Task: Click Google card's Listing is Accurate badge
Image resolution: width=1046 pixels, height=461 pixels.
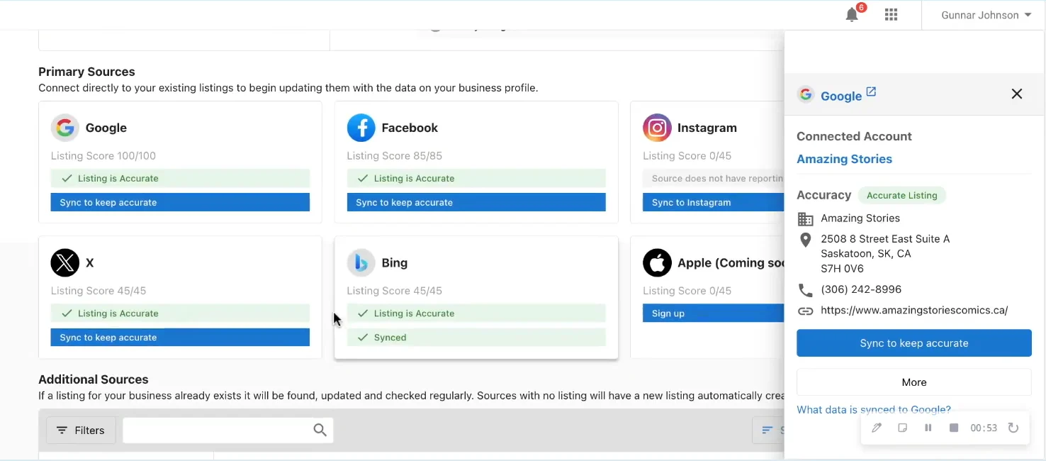Action: (180, 178)
